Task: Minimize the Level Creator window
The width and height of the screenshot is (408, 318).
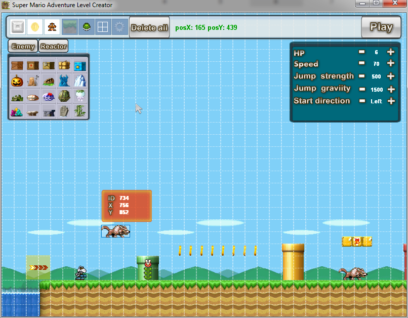Action: [362, 3]
